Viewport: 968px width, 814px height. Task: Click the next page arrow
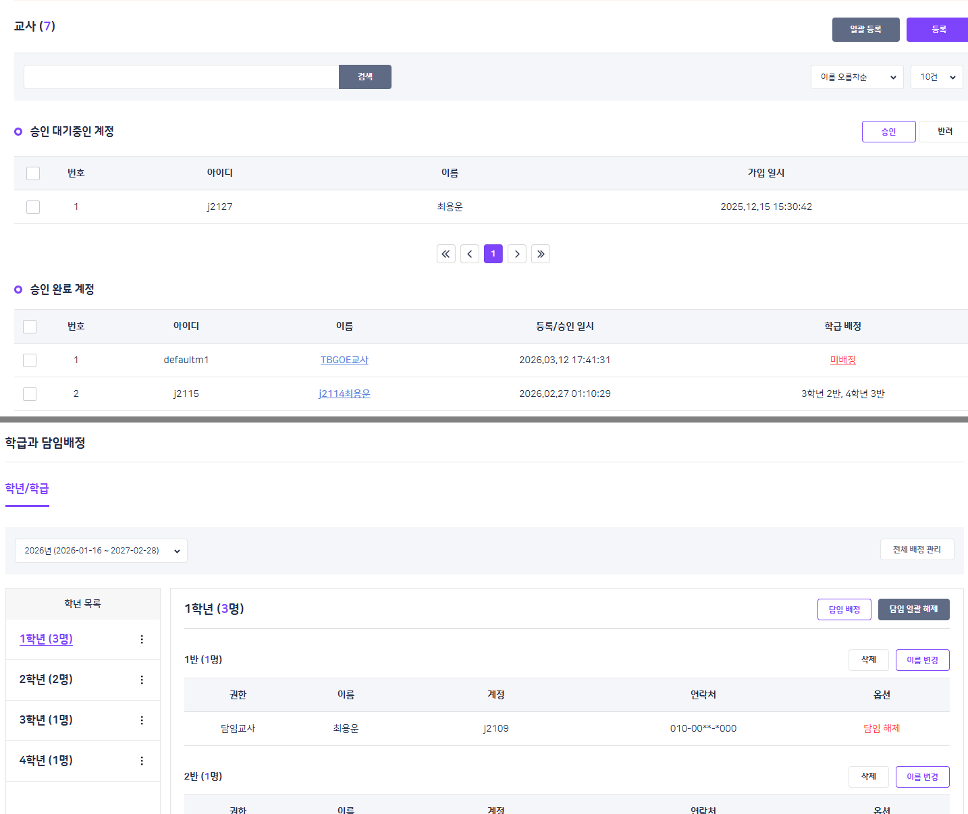(517, 254)
